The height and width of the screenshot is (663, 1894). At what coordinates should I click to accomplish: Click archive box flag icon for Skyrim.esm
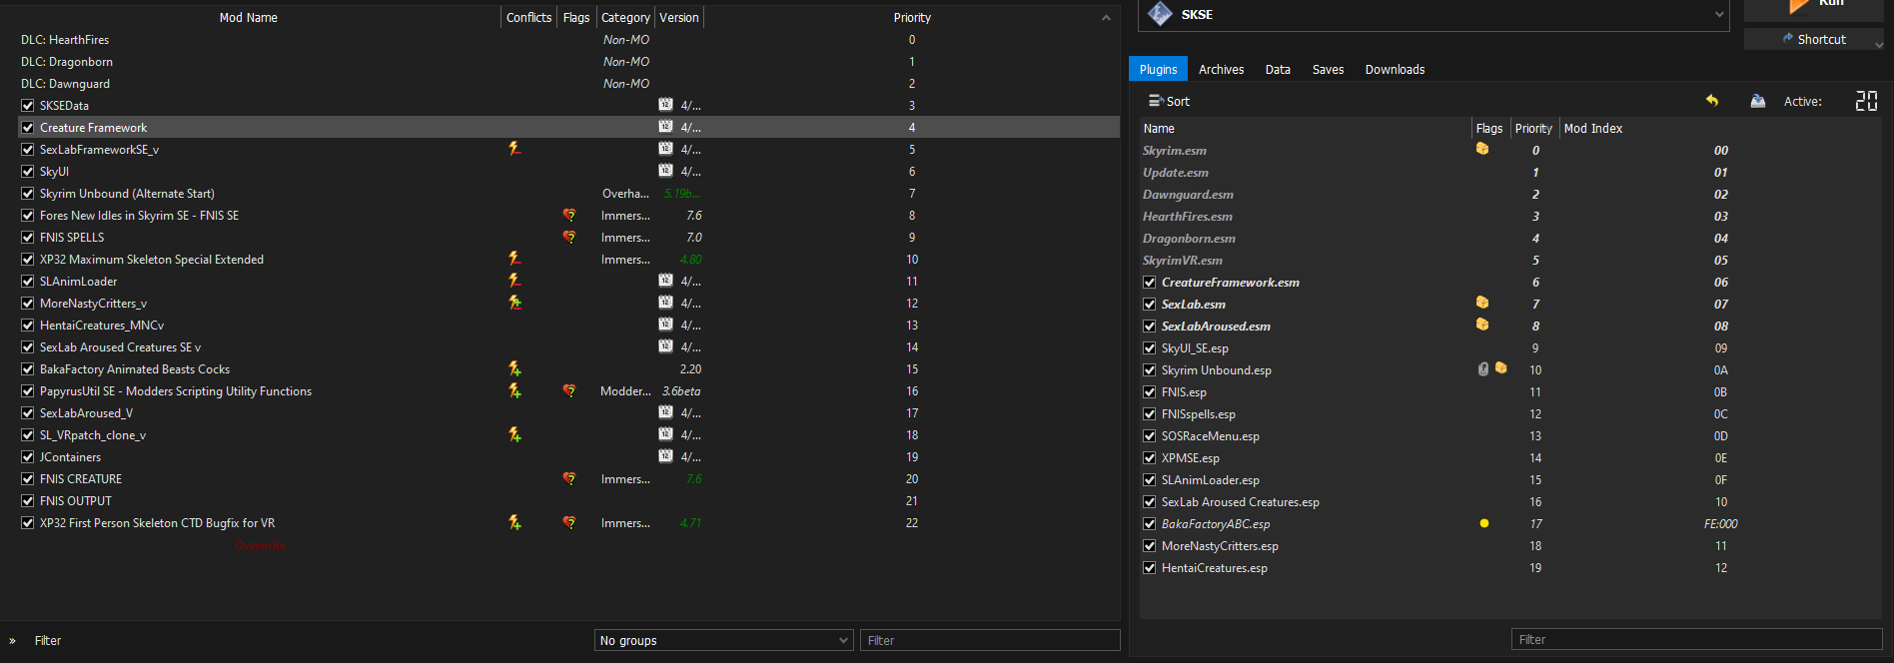[1482, 149]
